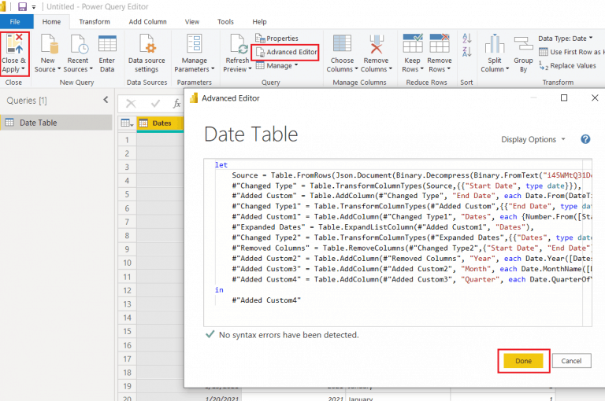
Task: Click table icon in grid corner
Action: 127,123
